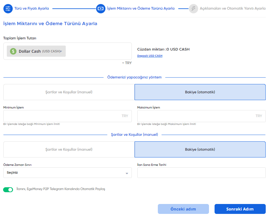Click the green dollar sign coin icon
The height and width of the screenshot is (217, 271).
click(13, 51)
